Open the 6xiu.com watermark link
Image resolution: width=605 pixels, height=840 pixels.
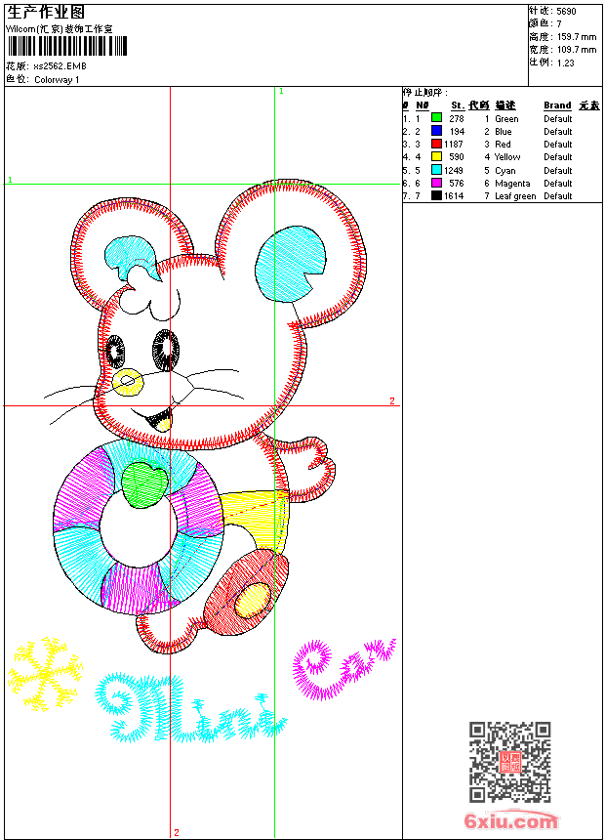tap(510, 820)
